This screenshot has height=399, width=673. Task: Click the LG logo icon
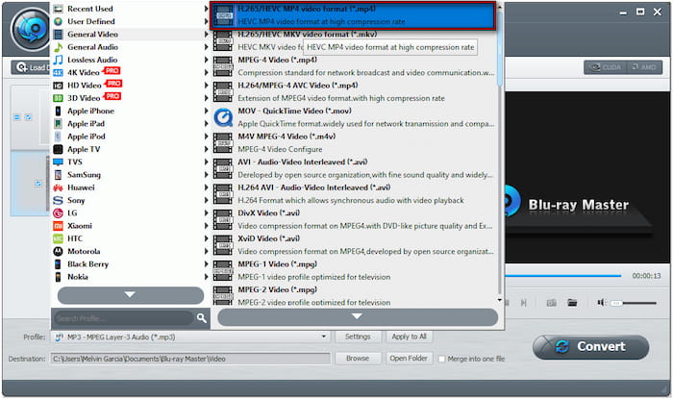coord(58,213)
